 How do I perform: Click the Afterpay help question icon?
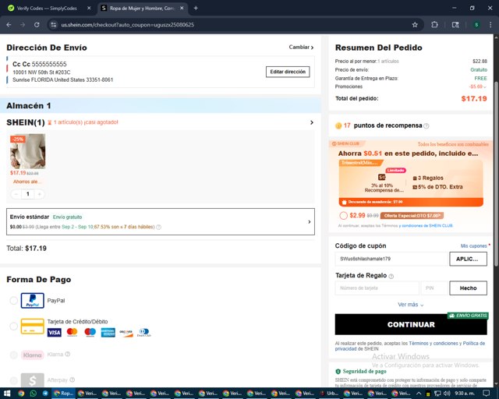(73, 380)
